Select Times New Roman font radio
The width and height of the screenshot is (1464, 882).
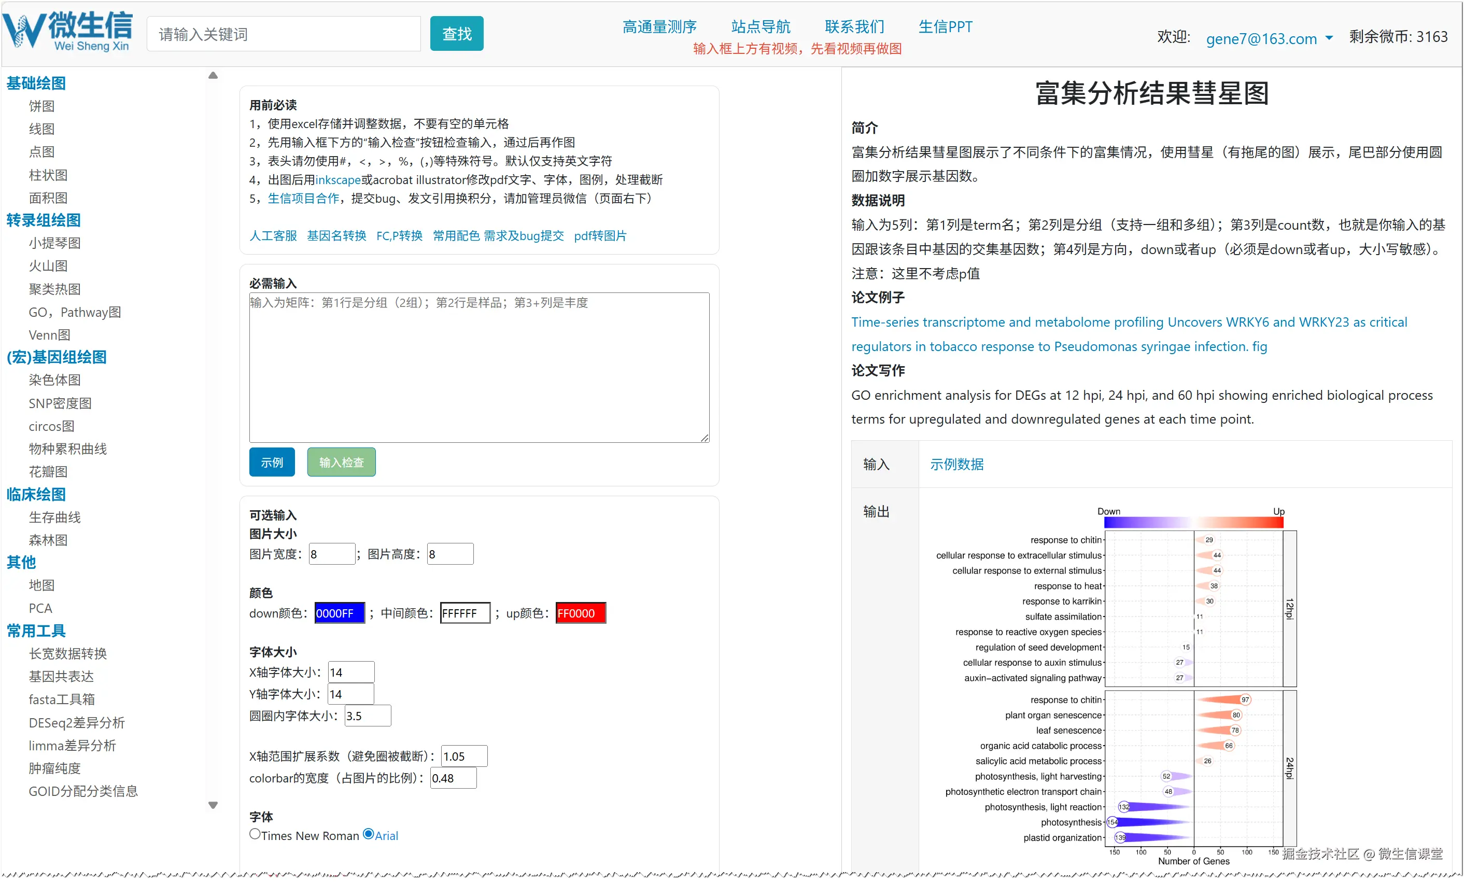pos(255,834)
